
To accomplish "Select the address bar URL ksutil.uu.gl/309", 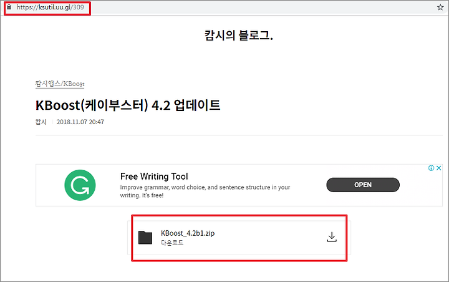I will click(x=50, y=7).
